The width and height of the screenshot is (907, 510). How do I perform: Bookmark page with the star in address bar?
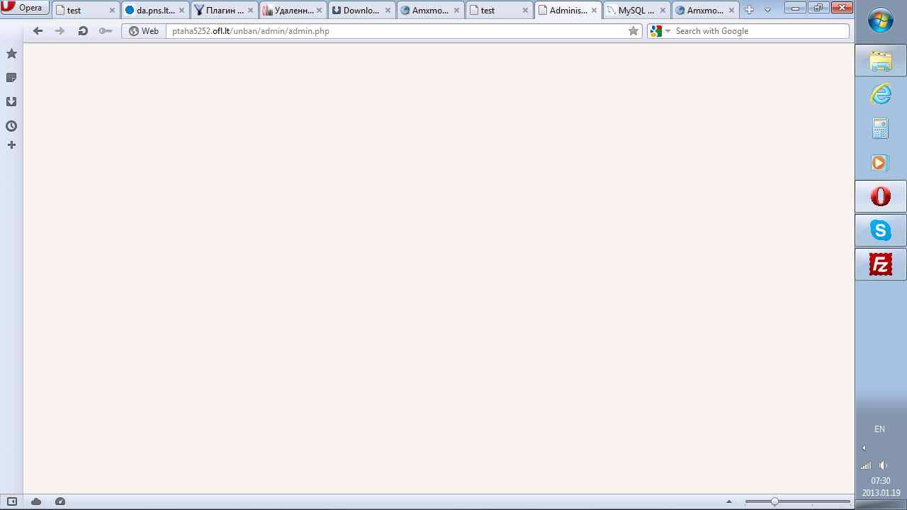pyautogui.click(x=633, y=31)
